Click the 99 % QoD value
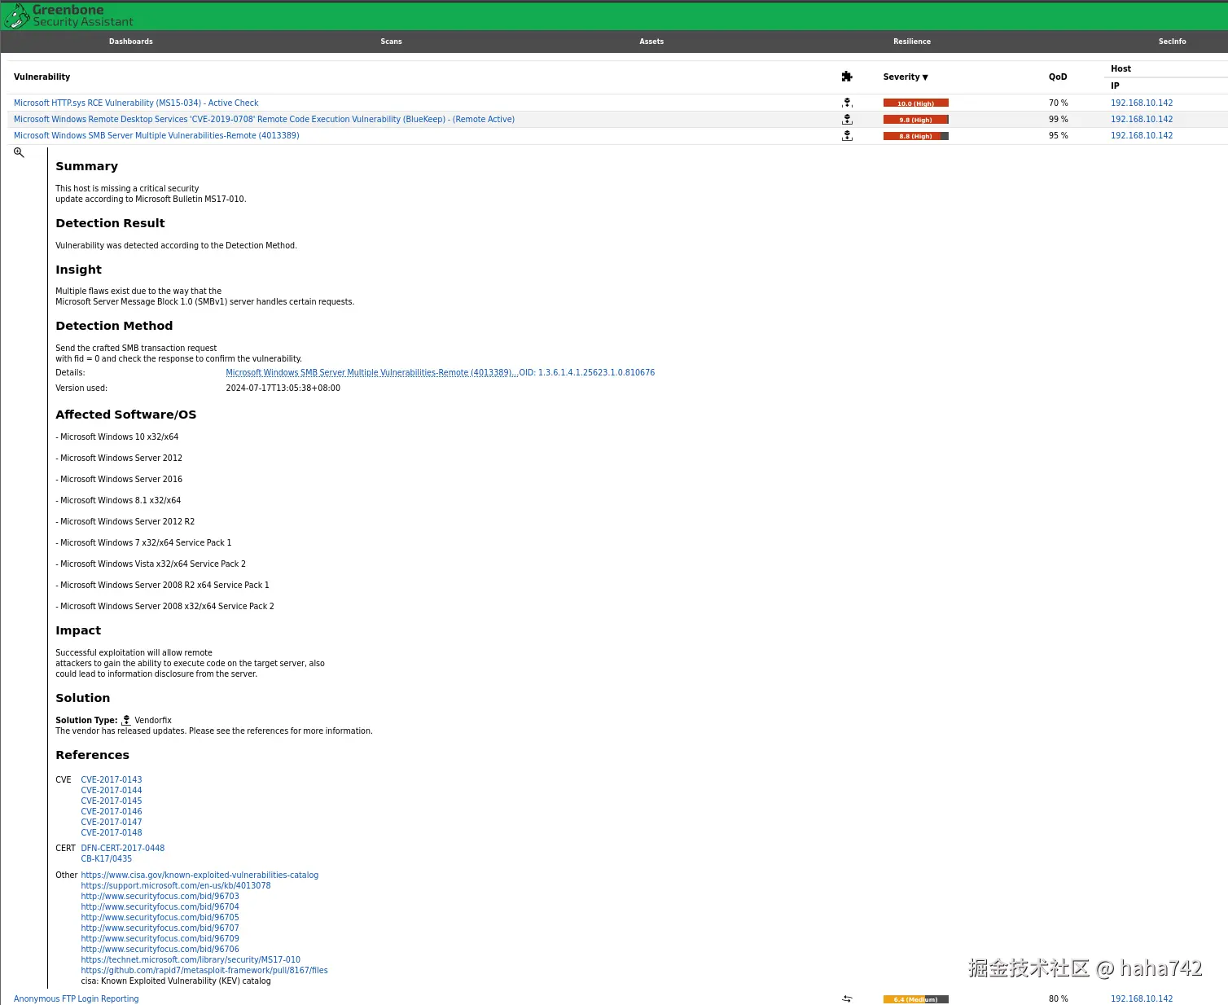Image resolution: width=1228 pixels, height=1005 pixels. 1058,119
